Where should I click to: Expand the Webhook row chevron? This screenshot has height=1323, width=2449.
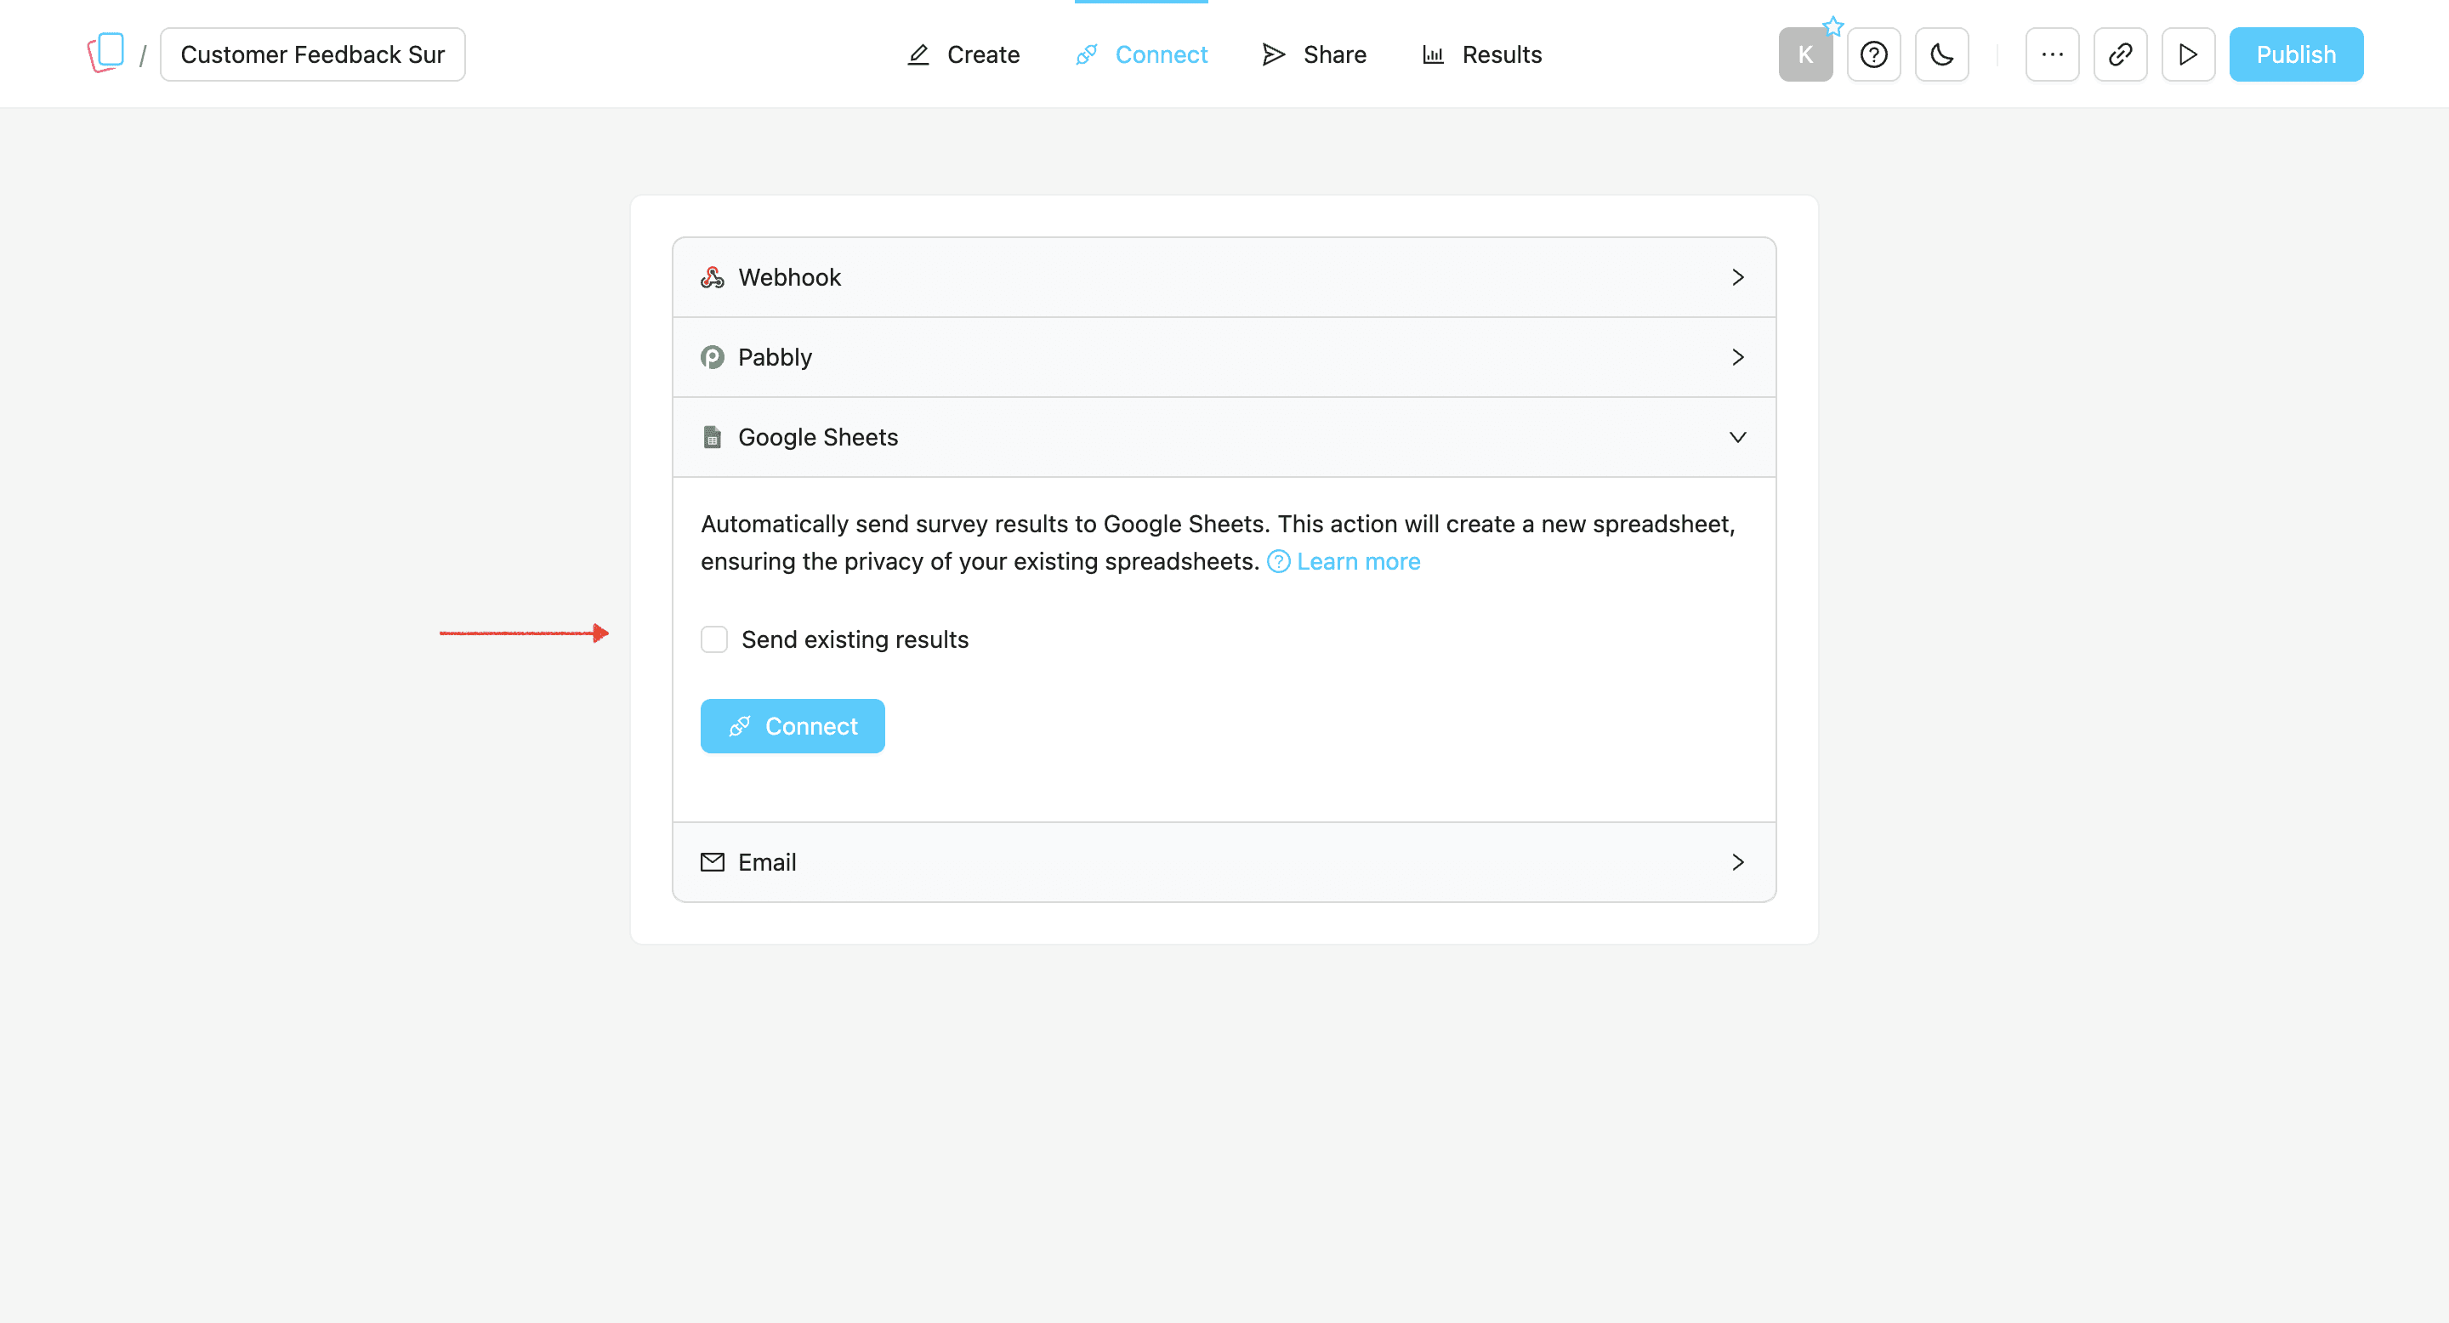click(1738, 276)
